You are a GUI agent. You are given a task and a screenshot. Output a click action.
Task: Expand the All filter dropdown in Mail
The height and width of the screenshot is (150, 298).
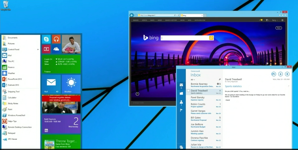pyautogui.click(x=193, y=80)
